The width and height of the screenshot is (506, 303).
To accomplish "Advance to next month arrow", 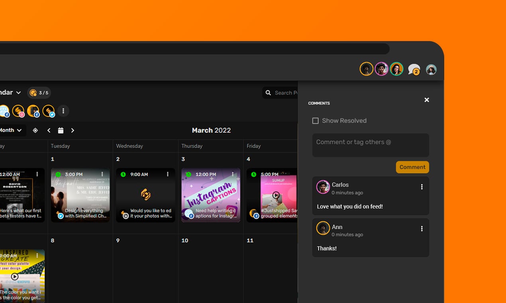I will click(73, 130).
